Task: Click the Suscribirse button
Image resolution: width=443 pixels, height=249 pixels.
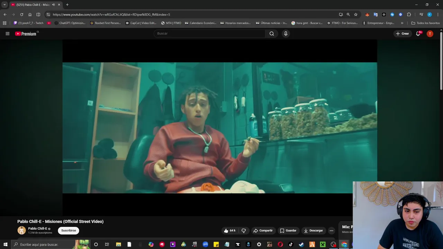Action: point(69,231)
